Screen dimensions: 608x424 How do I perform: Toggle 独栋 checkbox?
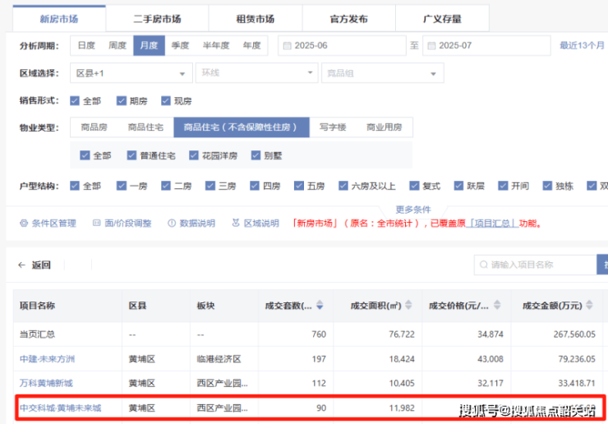[x=547, y=186]
